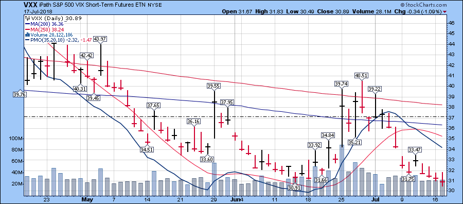
Task: Click the red down-triangle change indicator
Action: (445, 12)
